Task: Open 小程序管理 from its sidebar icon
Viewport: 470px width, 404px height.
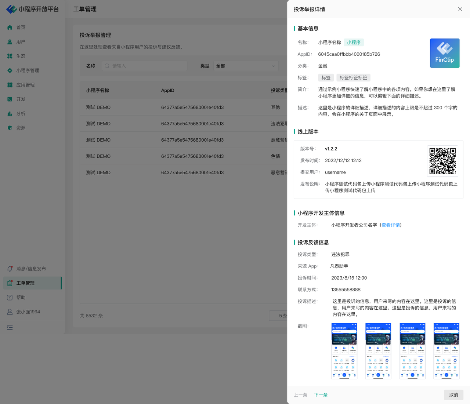Action: 10,70
